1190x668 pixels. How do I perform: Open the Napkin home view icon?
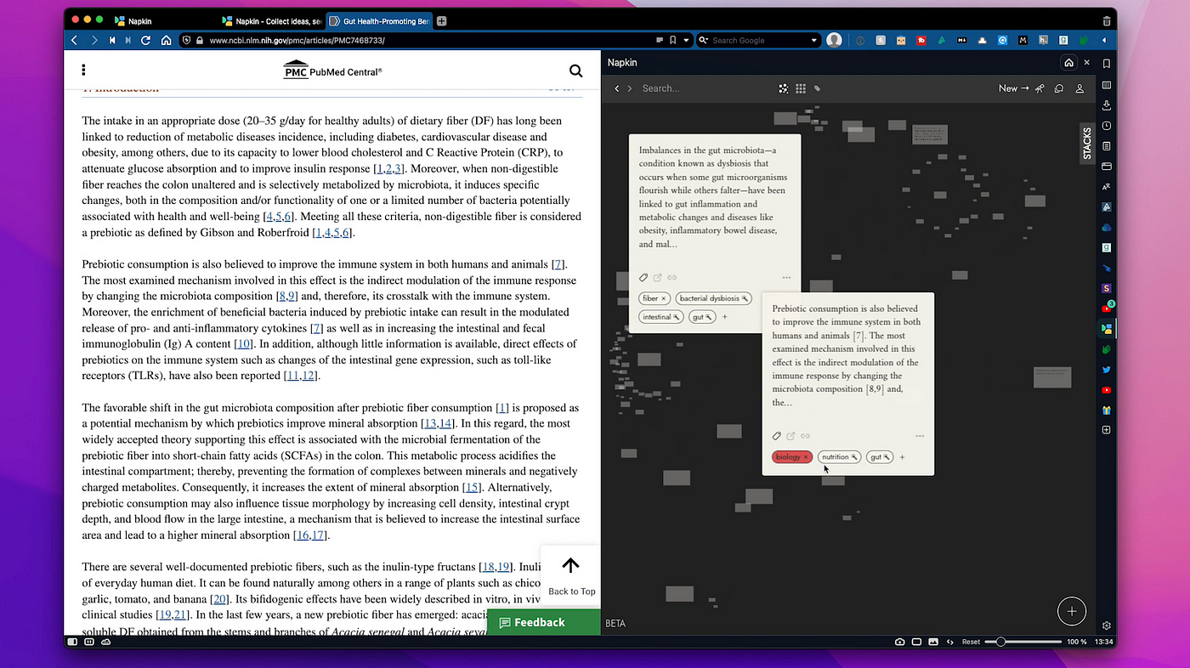click(1068, 63)
